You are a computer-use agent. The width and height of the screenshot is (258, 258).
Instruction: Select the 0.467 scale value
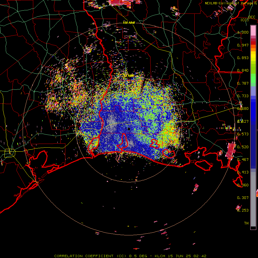click(243, 160)
